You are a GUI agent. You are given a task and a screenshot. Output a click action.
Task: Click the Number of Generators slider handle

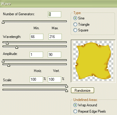[3, 22]
